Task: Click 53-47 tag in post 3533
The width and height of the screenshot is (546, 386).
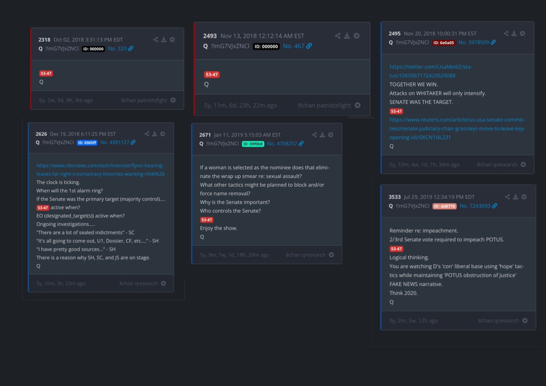Action: click(x=396, y=249)
